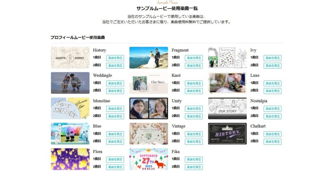Play the second song for Unity
Screen dimensions: 327x171
coord(194,116)
